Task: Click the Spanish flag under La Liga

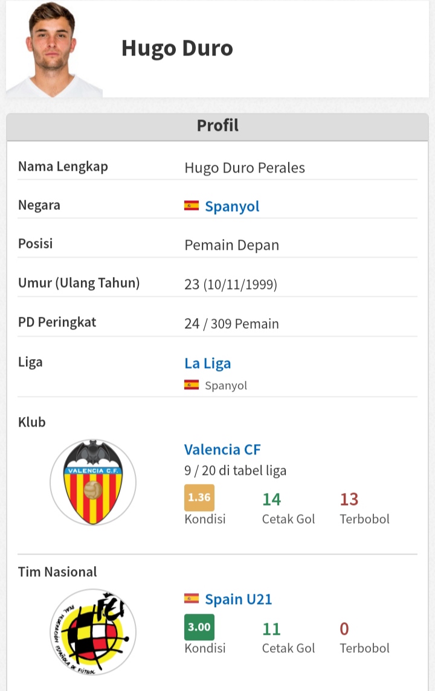Action: 191,384
